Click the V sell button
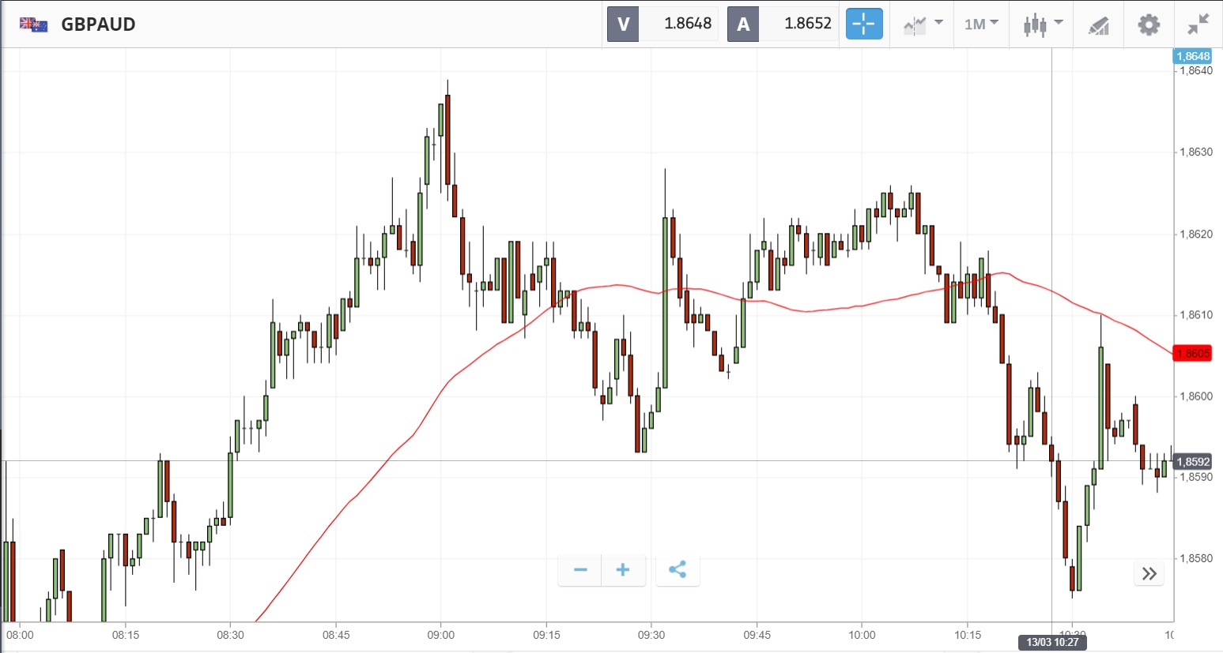The width and height of the screenshot is (1223, 653). 623,24
